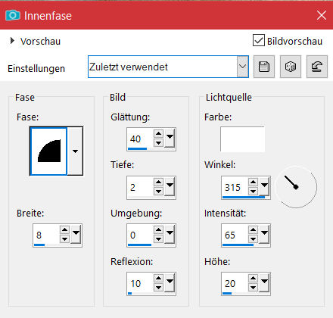Click the reset to default arrow icon

point(317,67)
